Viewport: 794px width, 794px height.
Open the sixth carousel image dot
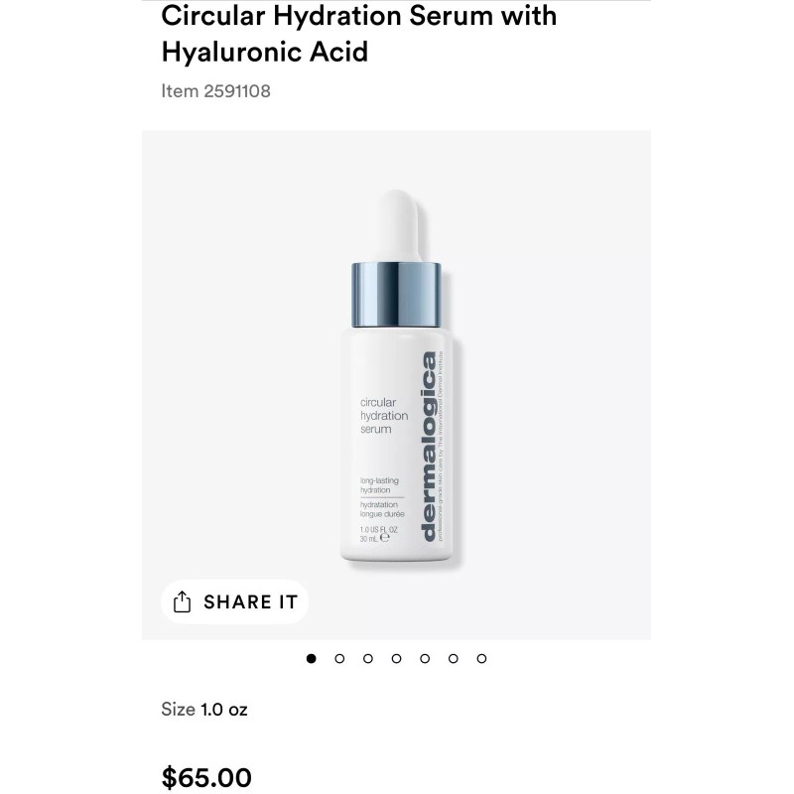tap(453, 658)
